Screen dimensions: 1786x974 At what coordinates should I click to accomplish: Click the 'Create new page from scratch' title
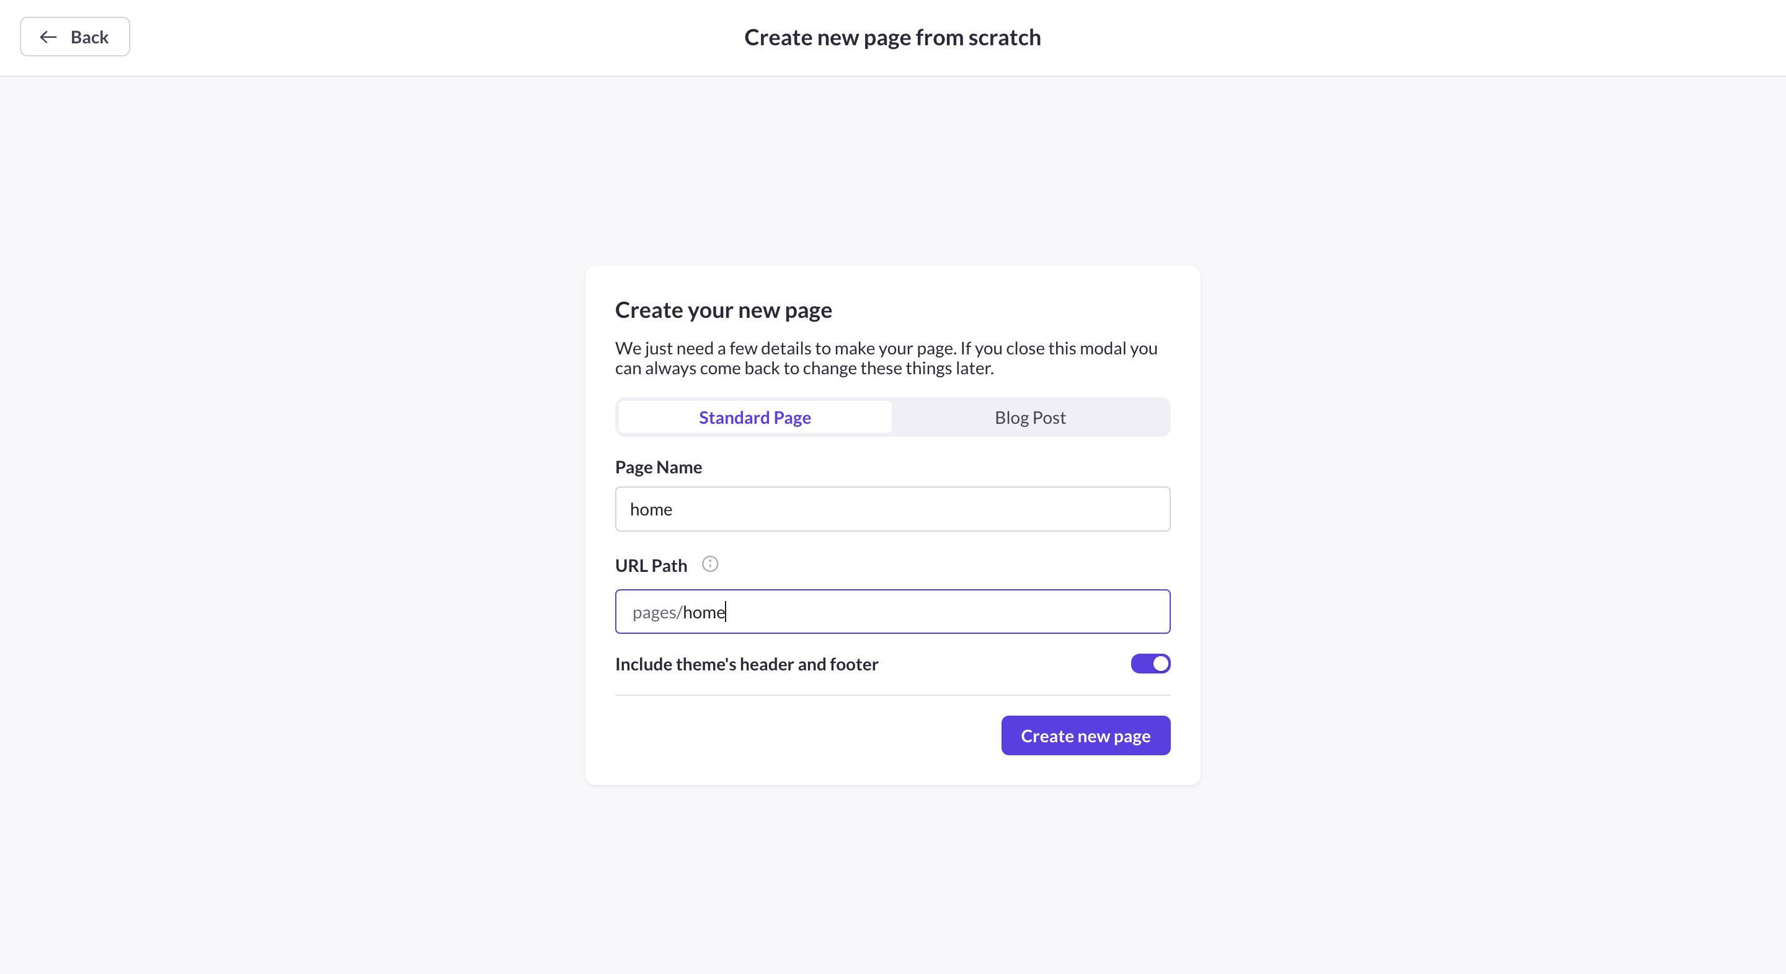click(892, 37)
